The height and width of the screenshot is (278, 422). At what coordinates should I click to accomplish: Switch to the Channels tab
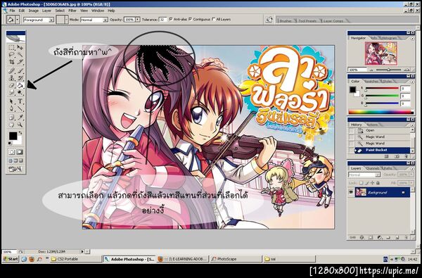pyautogui.click(x=373, y=168)
